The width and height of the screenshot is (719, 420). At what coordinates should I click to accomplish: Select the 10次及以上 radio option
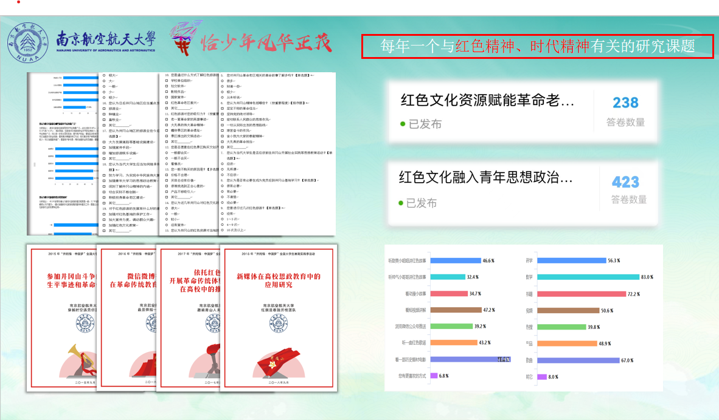pos(222,231)
